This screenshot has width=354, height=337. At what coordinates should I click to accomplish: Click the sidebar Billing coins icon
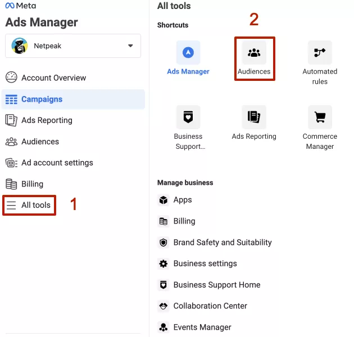[x=11, y=184]
